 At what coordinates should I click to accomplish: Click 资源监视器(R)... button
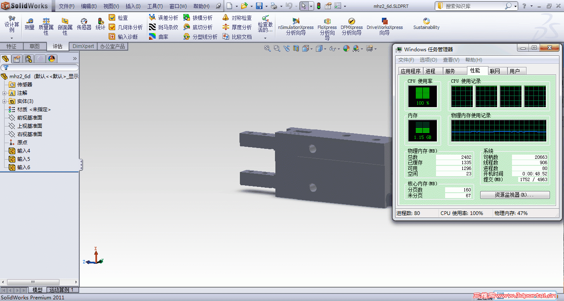tap(515, 195)
